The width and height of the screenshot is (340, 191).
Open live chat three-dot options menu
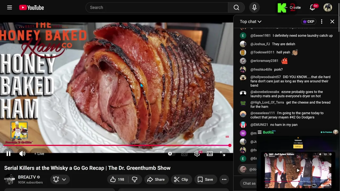pos(322,21)
